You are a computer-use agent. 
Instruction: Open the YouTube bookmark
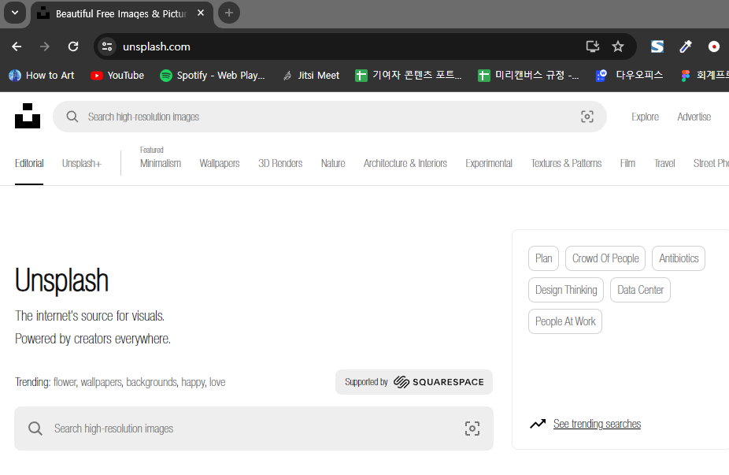coord(117,76)
